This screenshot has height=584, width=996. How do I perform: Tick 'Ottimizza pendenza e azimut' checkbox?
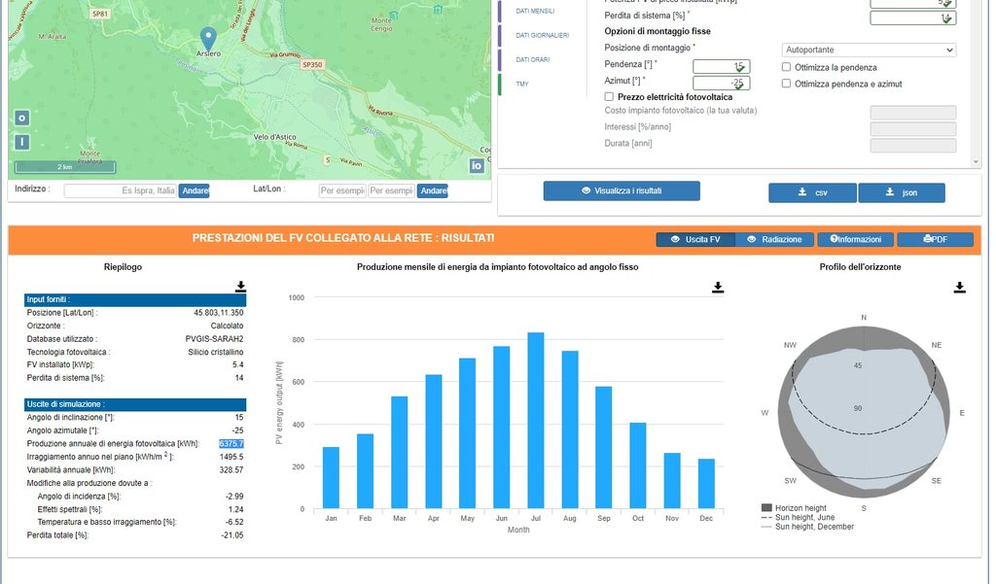787,84
